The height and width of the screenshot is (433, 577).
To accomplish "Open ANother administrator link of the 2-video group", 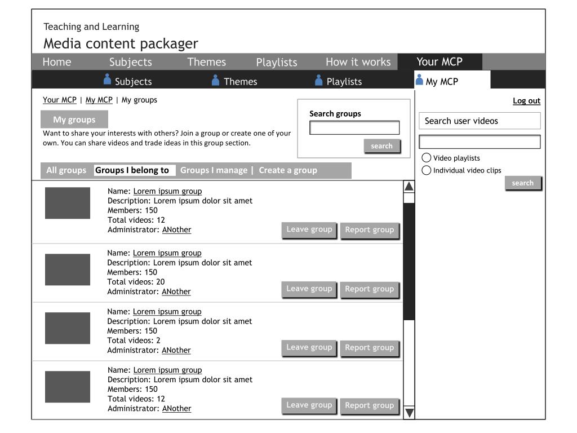I will 176,350.
